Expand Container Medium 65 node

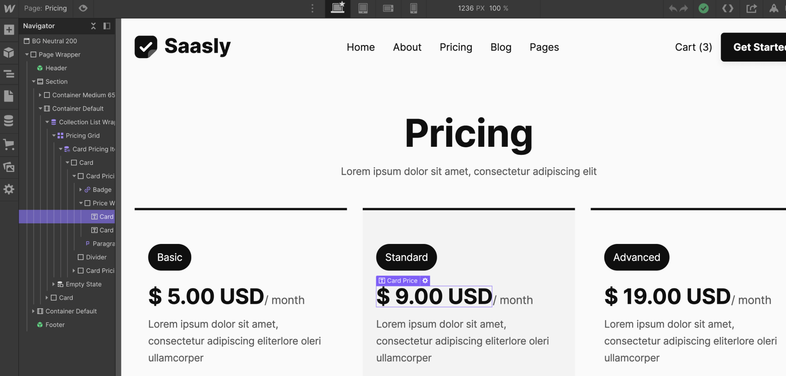coord(40,95)
